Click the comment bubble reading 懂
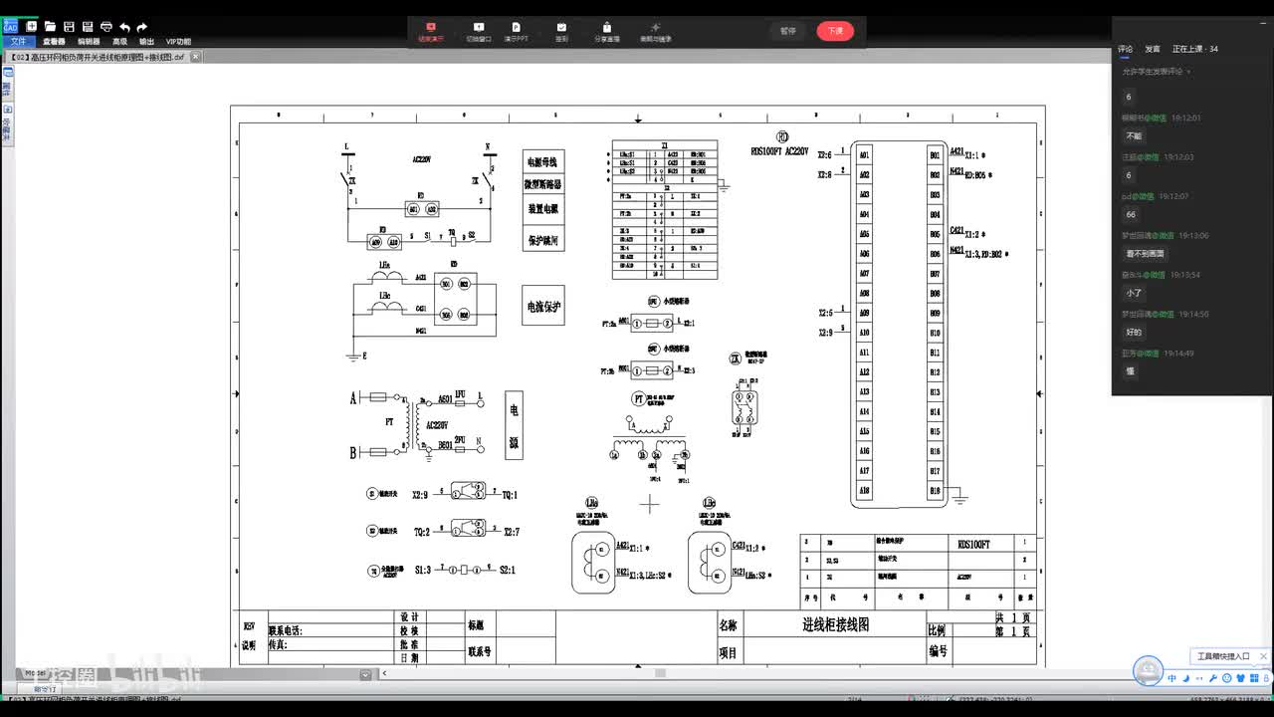Screen dimensions: 1274x717 (x=1130, y=371)
